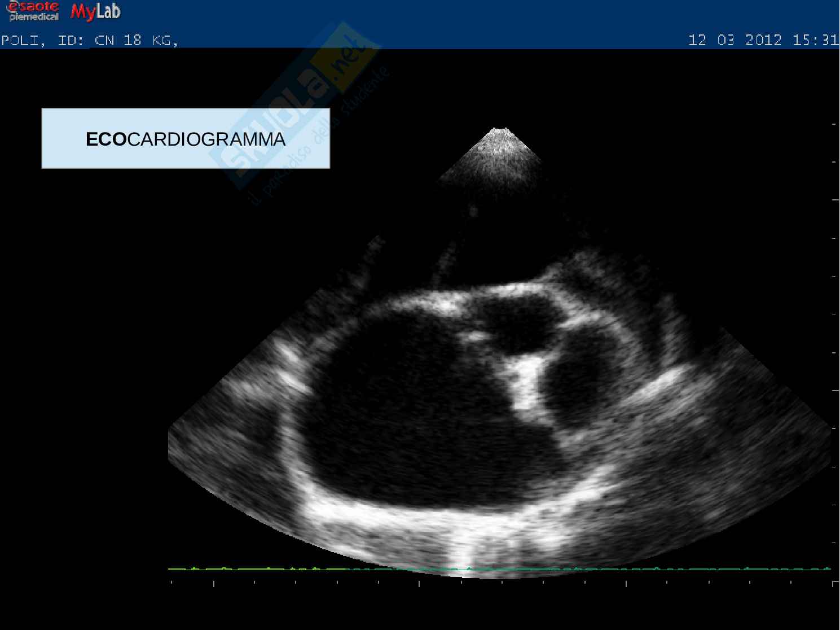Click the corner marker ending the bottom ruler
840x630 pixels.
point(834,583)
